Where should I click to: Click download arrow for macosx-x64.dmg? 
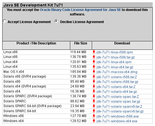point(94,72)
